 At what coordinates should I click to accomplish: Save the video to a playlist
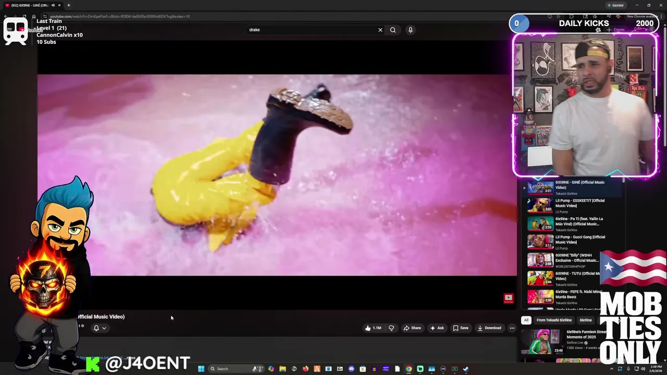461,328
